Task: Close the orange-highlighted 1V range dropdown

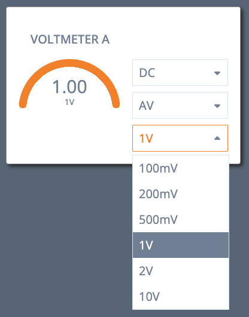Action: click(x=180, y=138)
